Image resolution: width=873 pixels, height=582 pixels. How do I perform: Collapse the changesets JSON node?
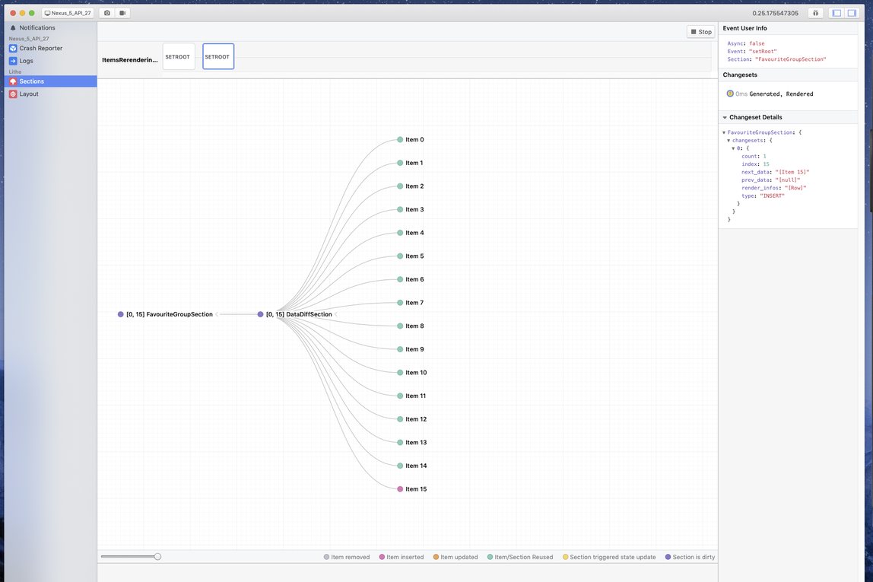pyautogui.click(x=729, y=141)
